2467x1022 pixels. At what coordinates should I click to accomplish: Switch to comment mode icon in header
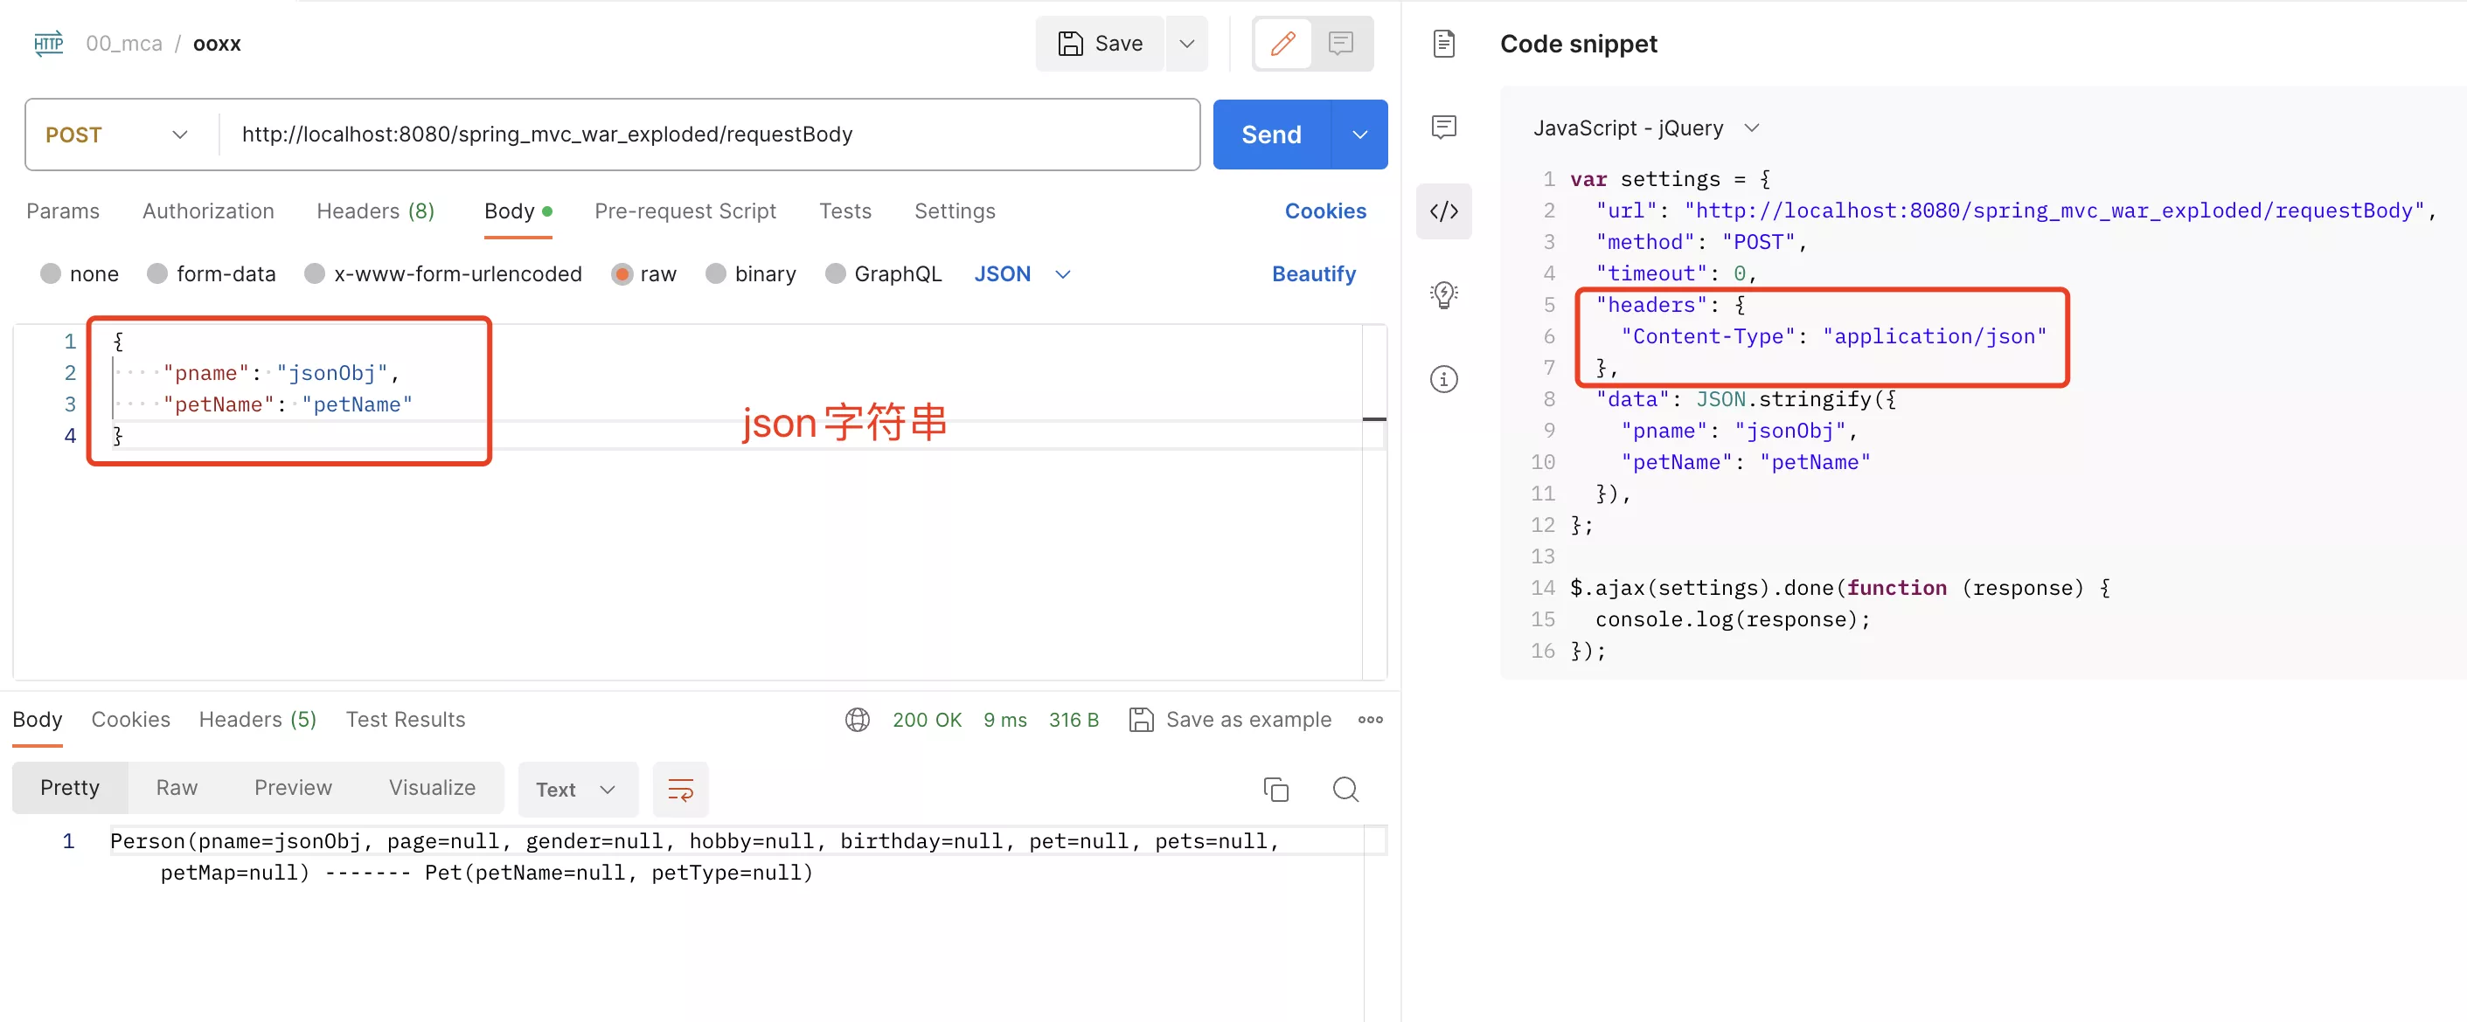[1341, 44]
